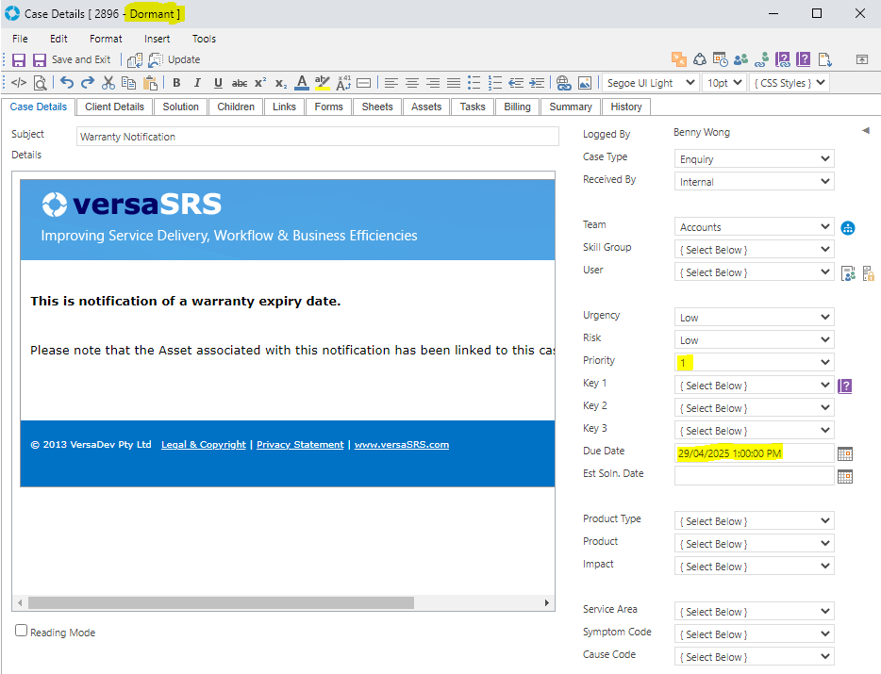Open the Team selector globe icon
Screen dimensions: 881x674
(x=847, y=227)
